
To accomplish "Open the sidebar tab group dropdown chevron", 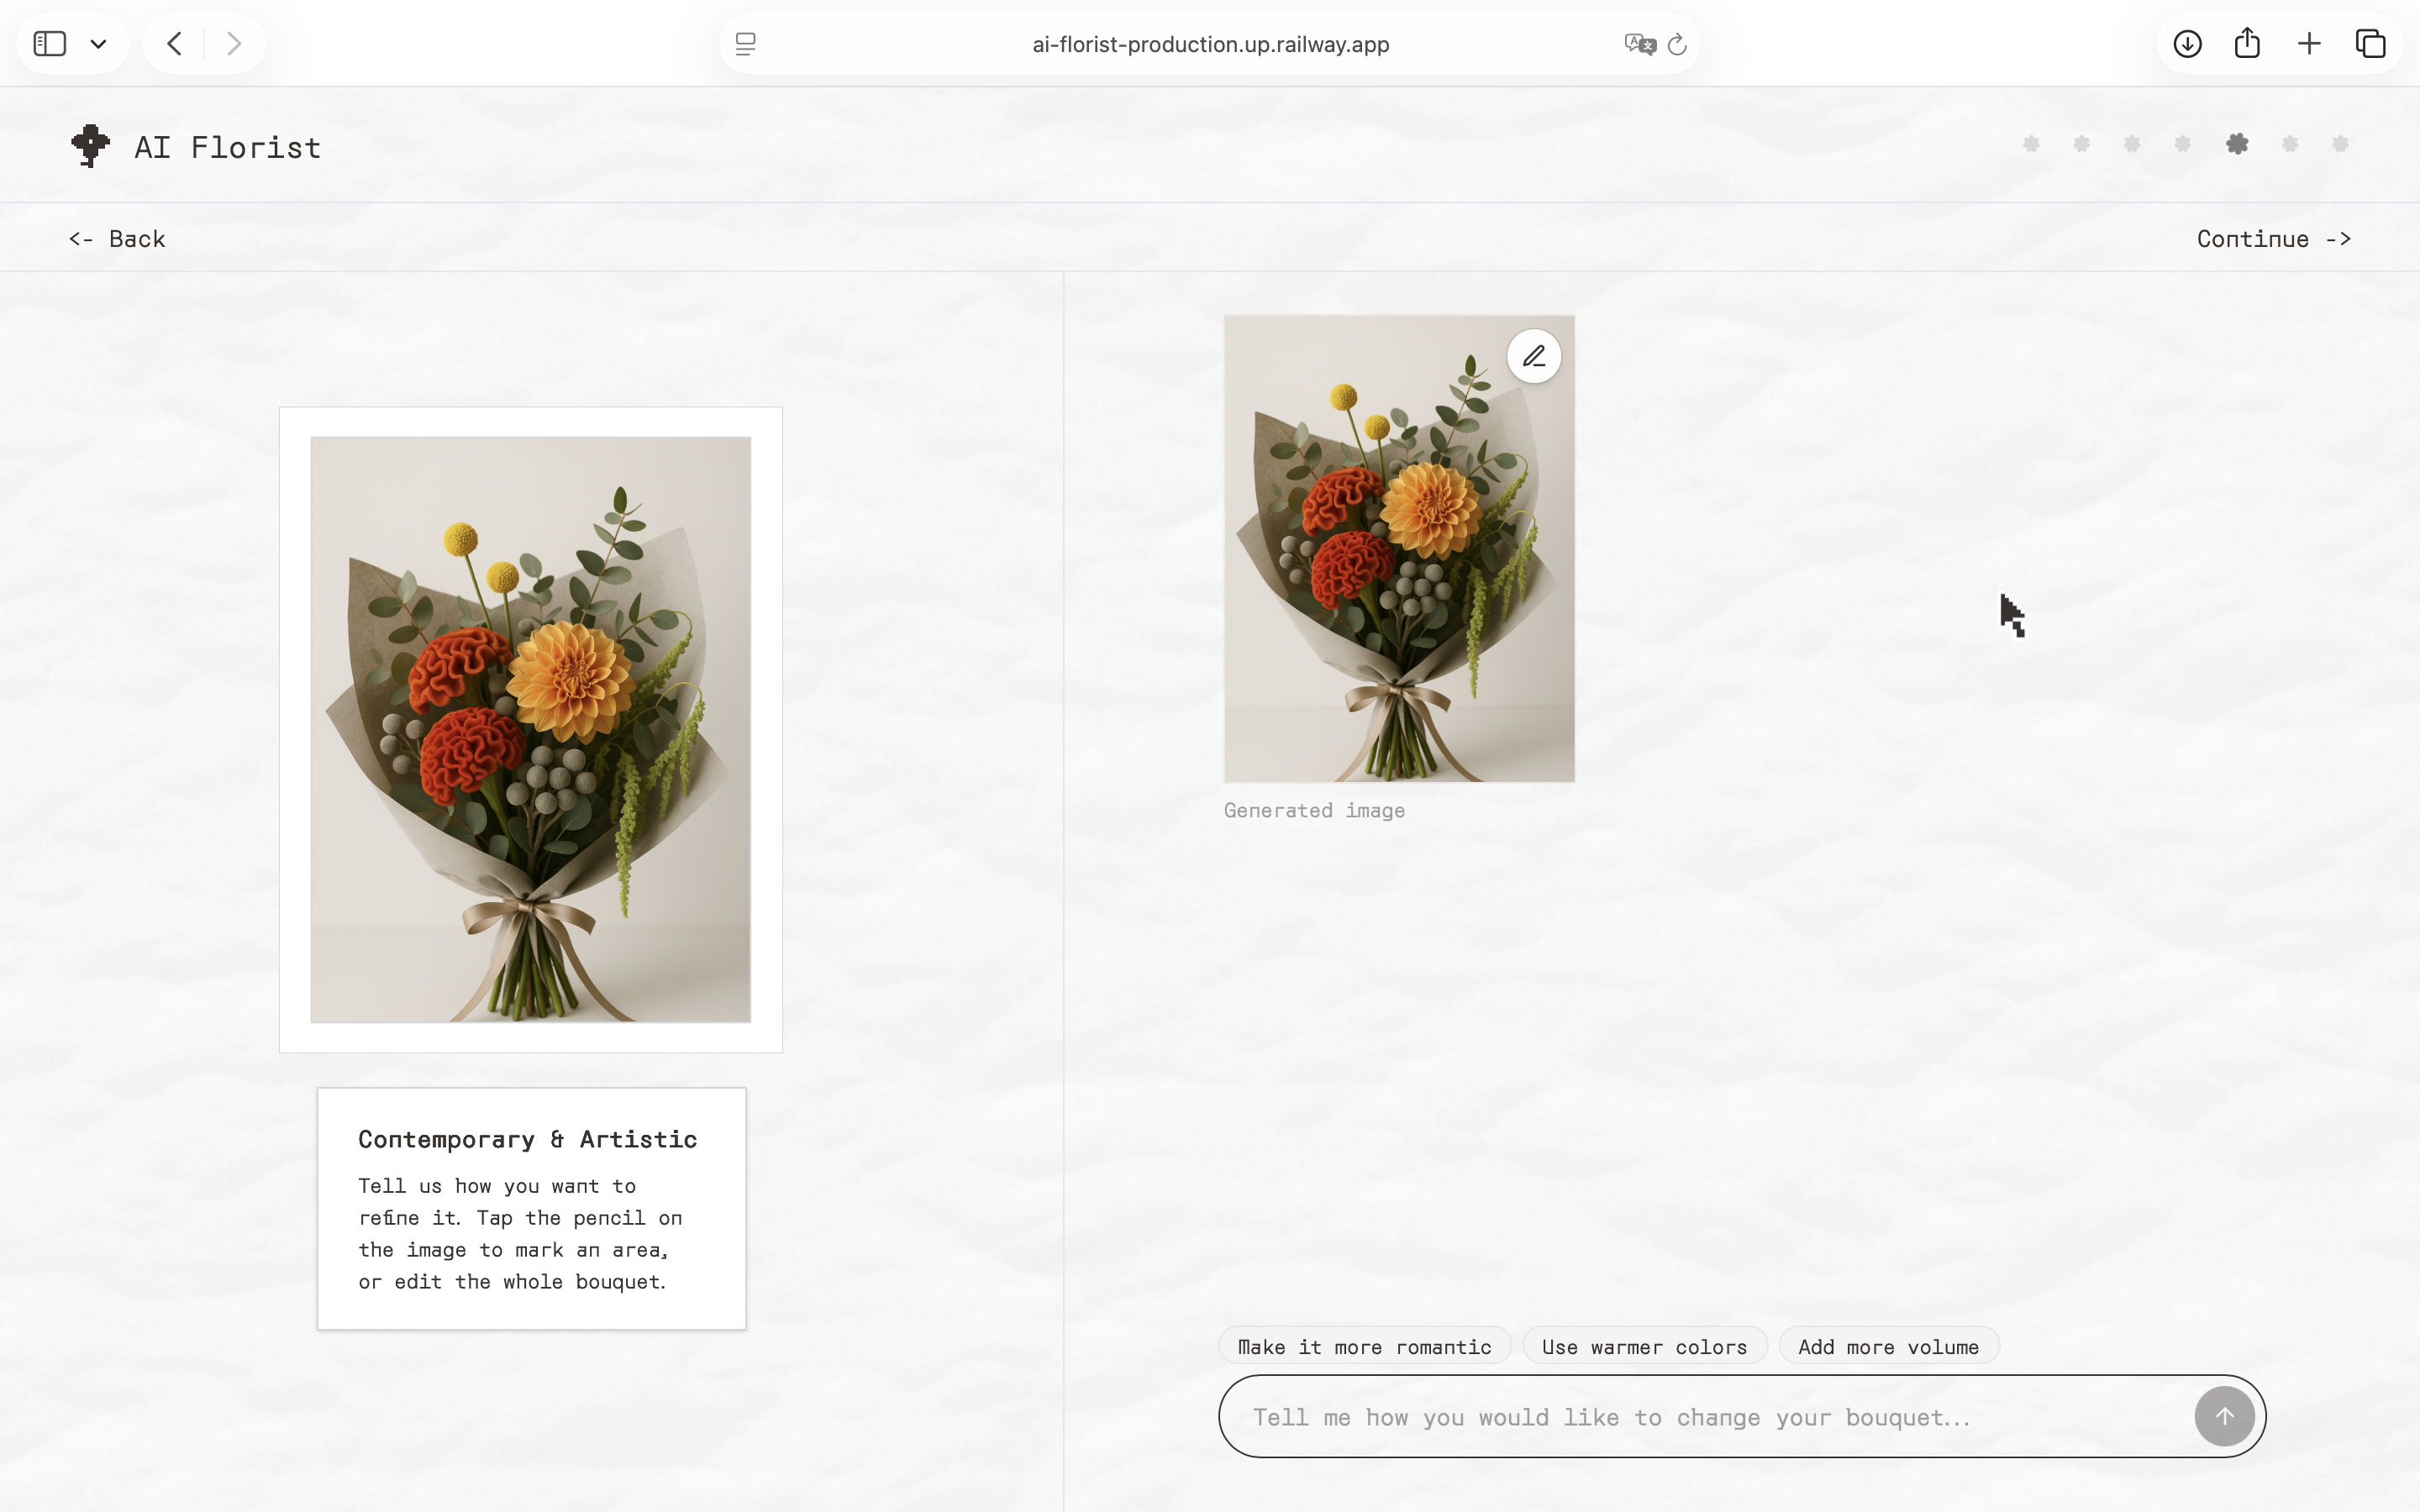I will click(98, 44).
